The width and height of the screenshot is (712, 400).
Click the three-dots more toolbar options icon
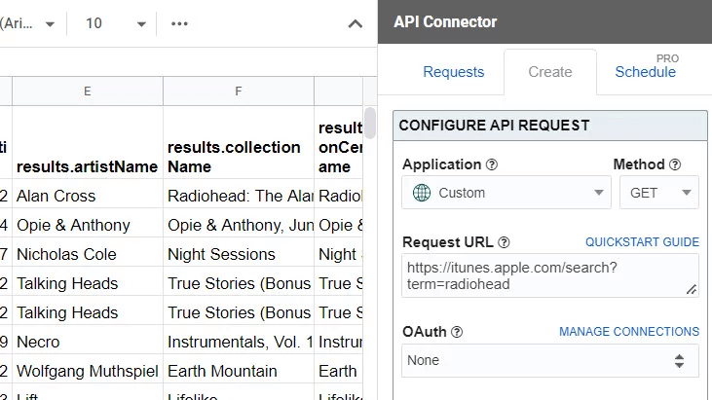(179, 23)
